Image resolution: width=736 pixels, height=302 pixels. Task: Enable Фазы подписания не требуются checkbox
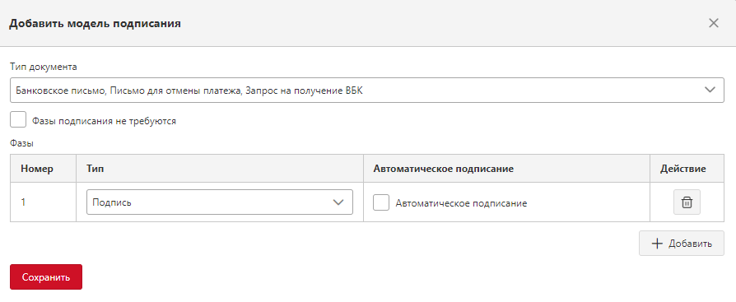click(18, 119)
